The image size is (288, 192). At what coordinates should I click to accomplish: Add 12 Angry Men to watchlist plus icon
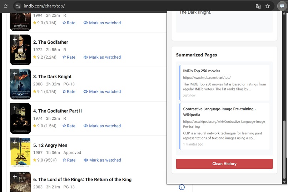15,142
